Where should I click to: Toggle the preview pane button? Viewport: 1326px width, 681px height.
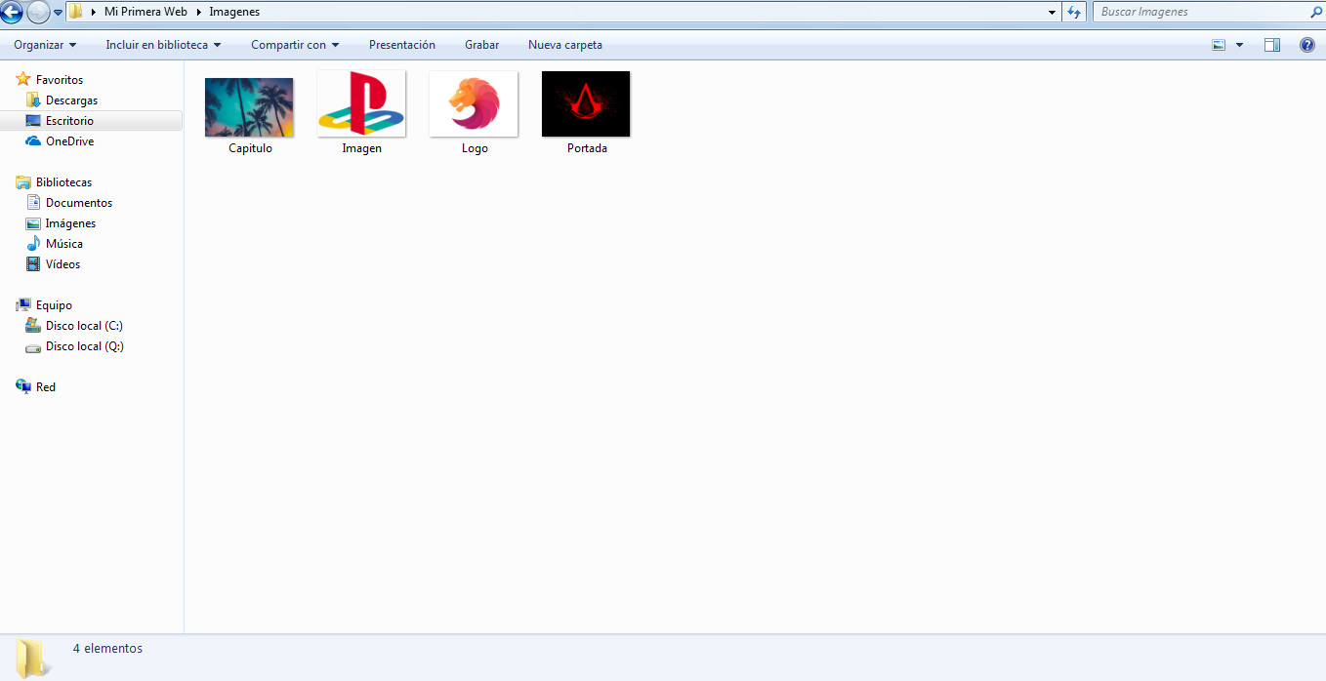(1271, 45)
